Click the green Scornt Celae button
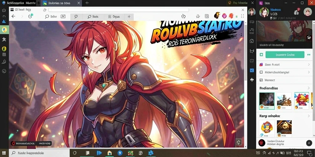This screenshot has width=315, height=157. 285,55
